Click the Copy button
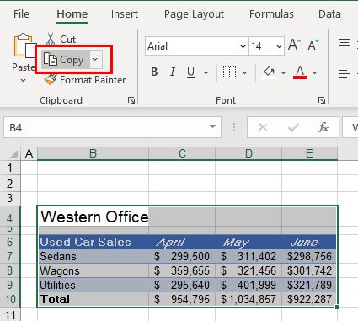Viewport: 358px width, 321px height. tap(66, 60)
